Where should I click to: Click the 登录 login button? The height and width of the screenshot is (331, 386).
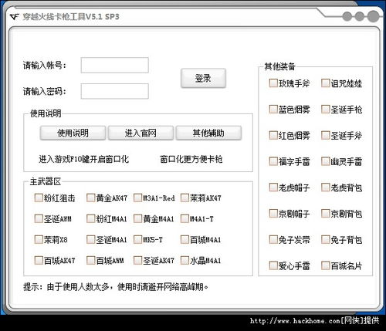click(x=203, y=78)
